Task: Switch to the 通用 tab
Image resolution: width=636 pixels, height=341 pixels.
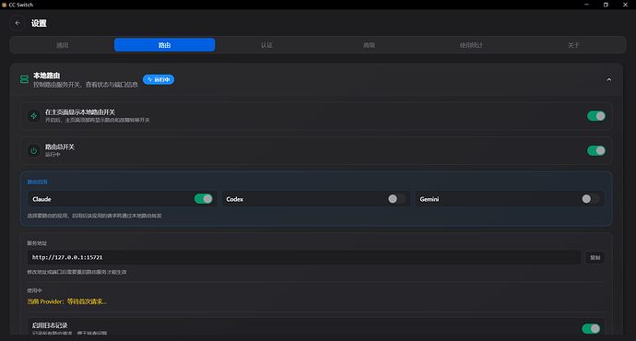Action: (x=62, y=45)
